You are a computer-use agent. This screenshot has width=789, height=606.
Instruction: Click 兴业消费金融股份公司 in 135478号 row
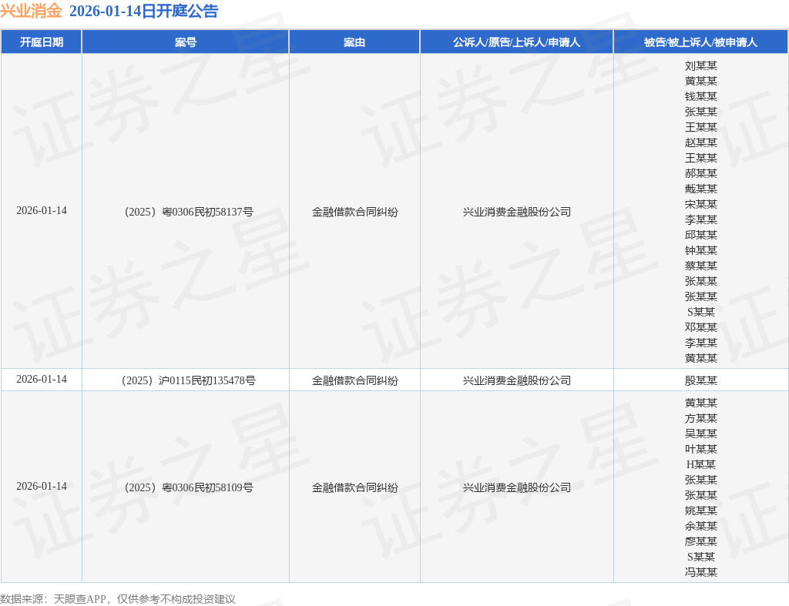click(x=517, y=380)
